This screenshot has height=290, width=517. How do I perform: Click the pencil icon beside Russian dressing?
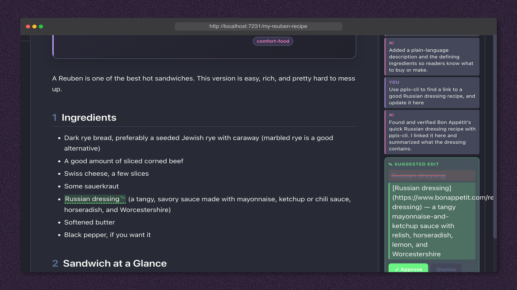(123, 198)
